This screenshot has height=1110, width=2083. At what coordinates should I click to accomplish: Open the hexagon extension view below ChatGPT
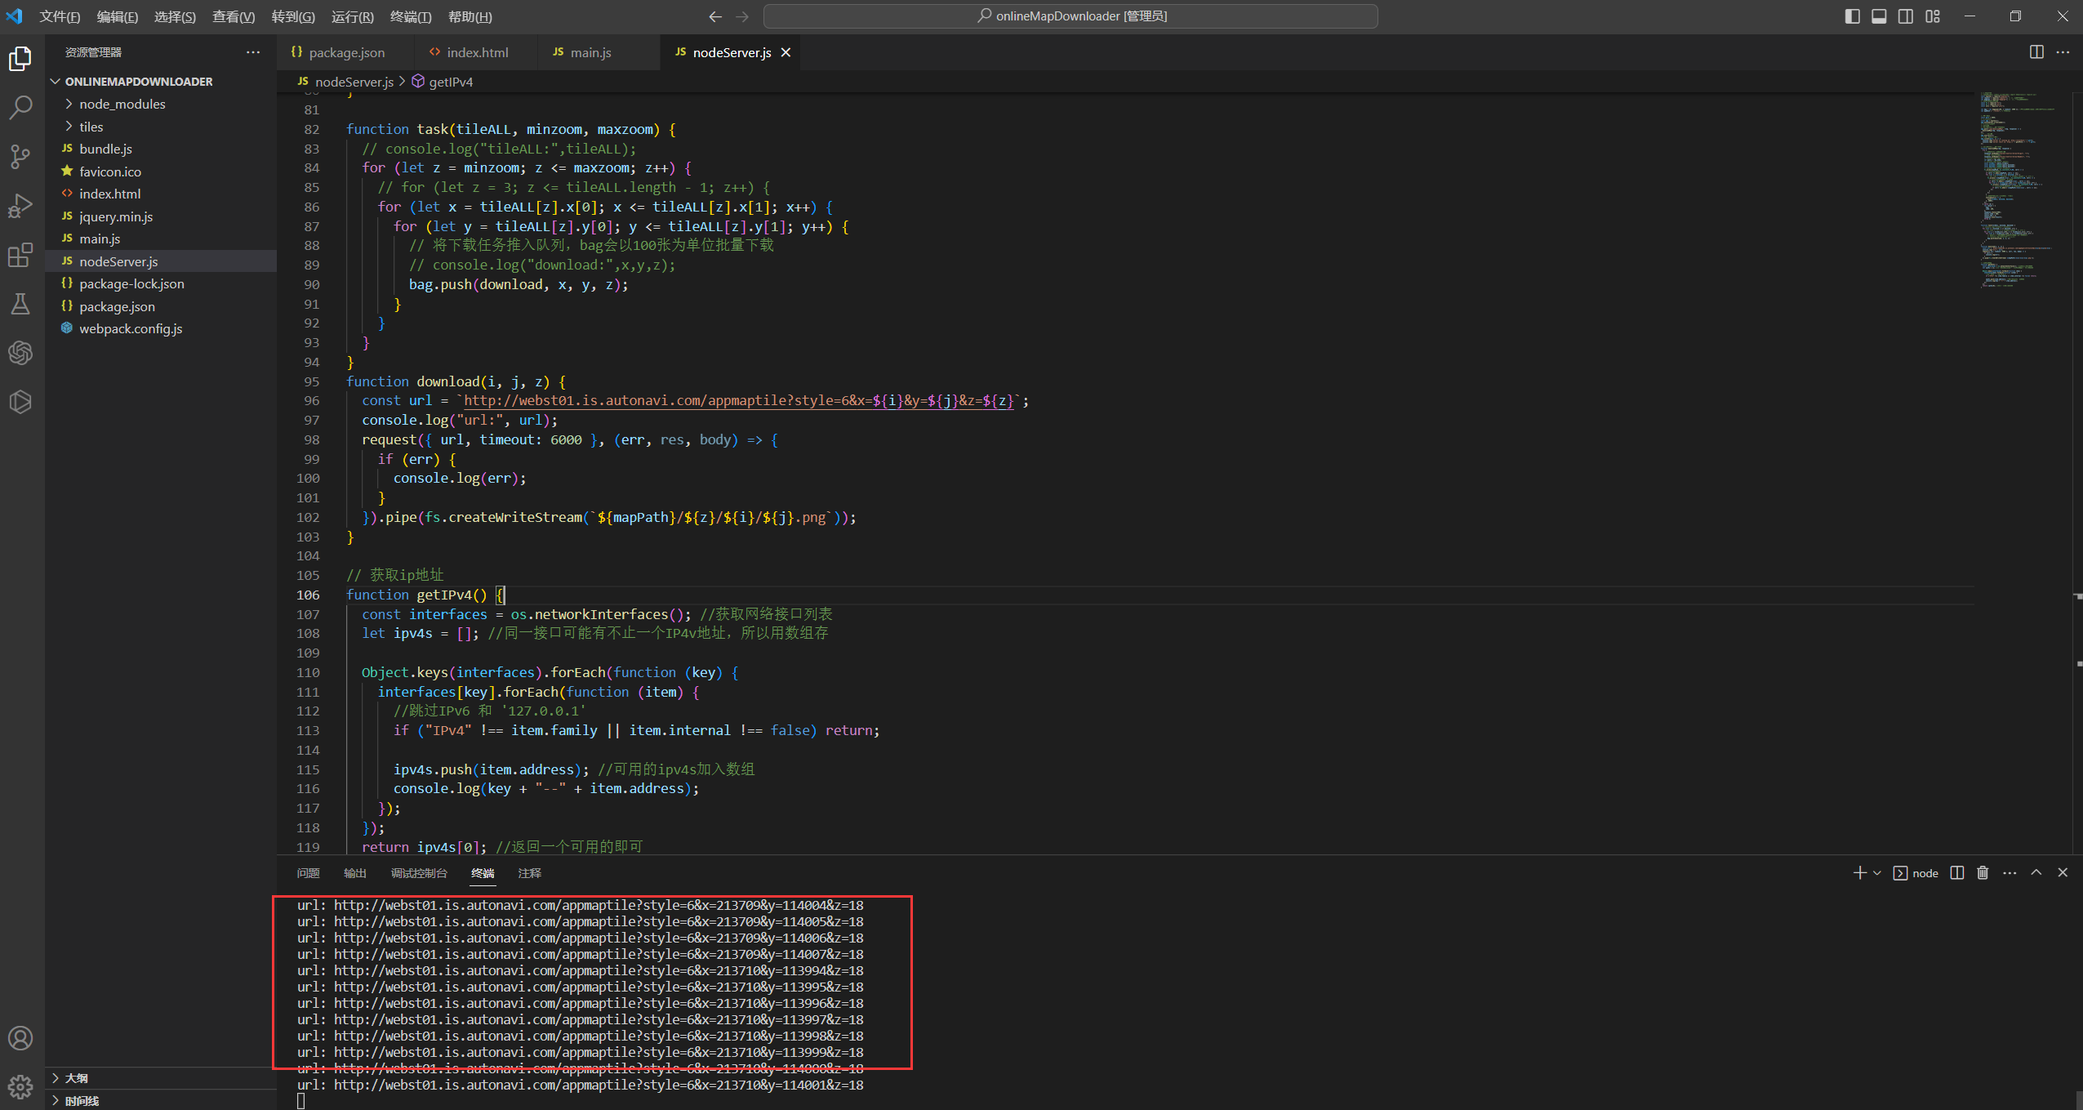[x=20, y=402]
